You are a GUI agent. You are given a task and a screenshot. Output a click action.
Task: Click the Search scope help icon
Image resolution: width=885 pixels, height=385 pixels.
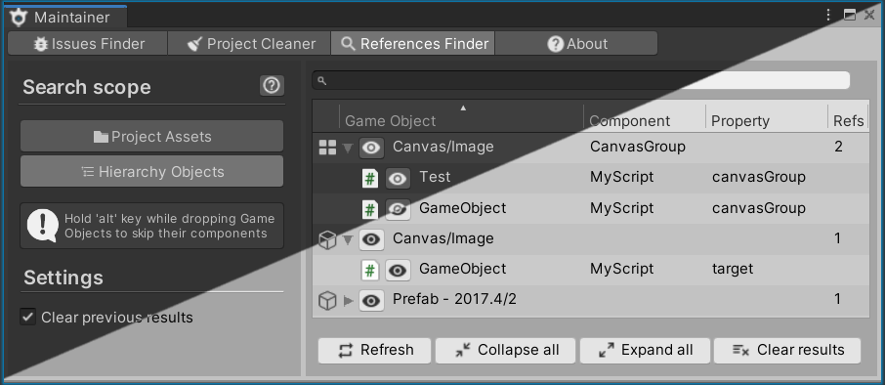coord(273,85)
